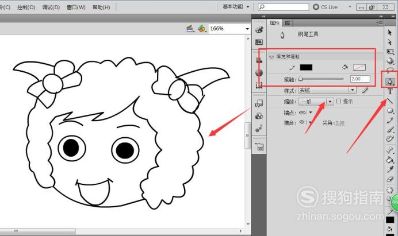Select the Lasso tool
Screen dimensions: 398x236
390,70
